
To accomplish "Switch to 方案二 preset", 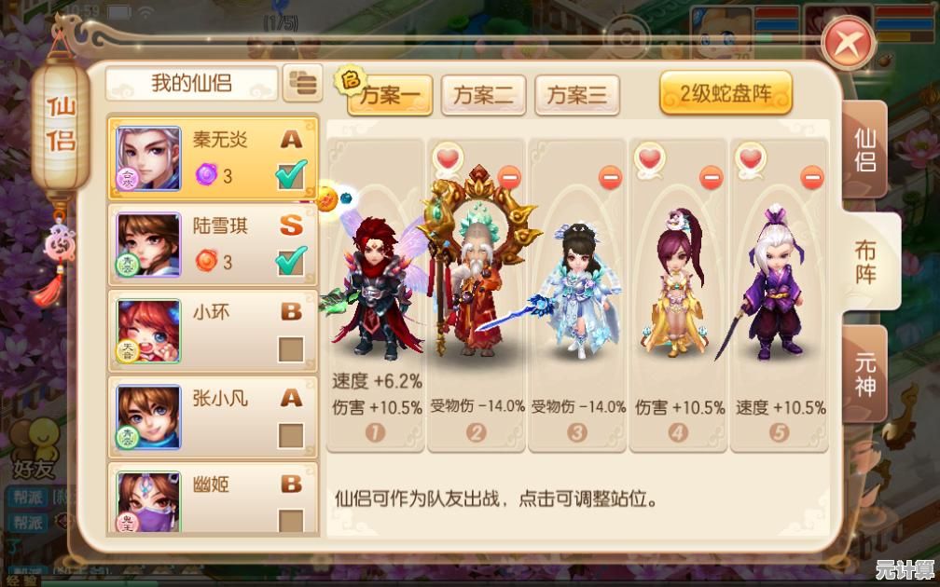I will click(x=483, y=95).
